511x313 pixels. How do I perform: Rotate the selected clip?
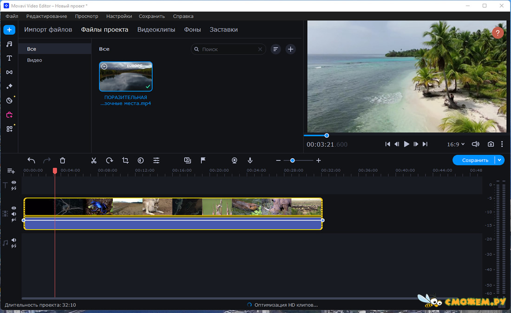click(x=110, y=160)
